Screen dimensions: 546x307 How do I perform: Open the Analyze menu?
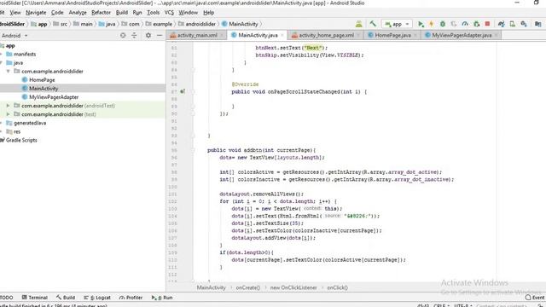(x=78, y=13)
